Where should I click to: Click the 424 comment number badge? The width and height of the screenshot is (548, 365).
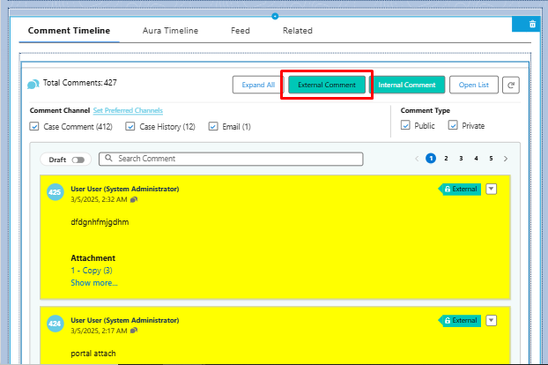coord(55,324)
